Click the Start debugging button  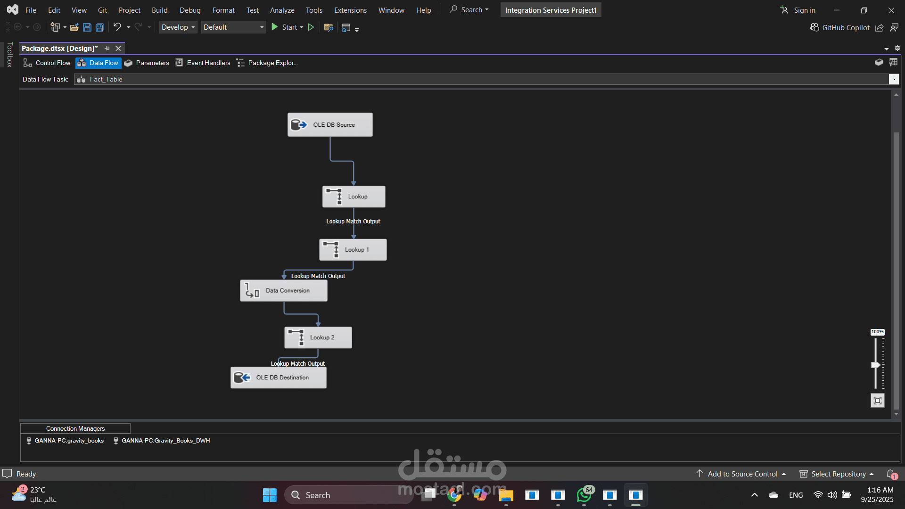tap(283, 27)
